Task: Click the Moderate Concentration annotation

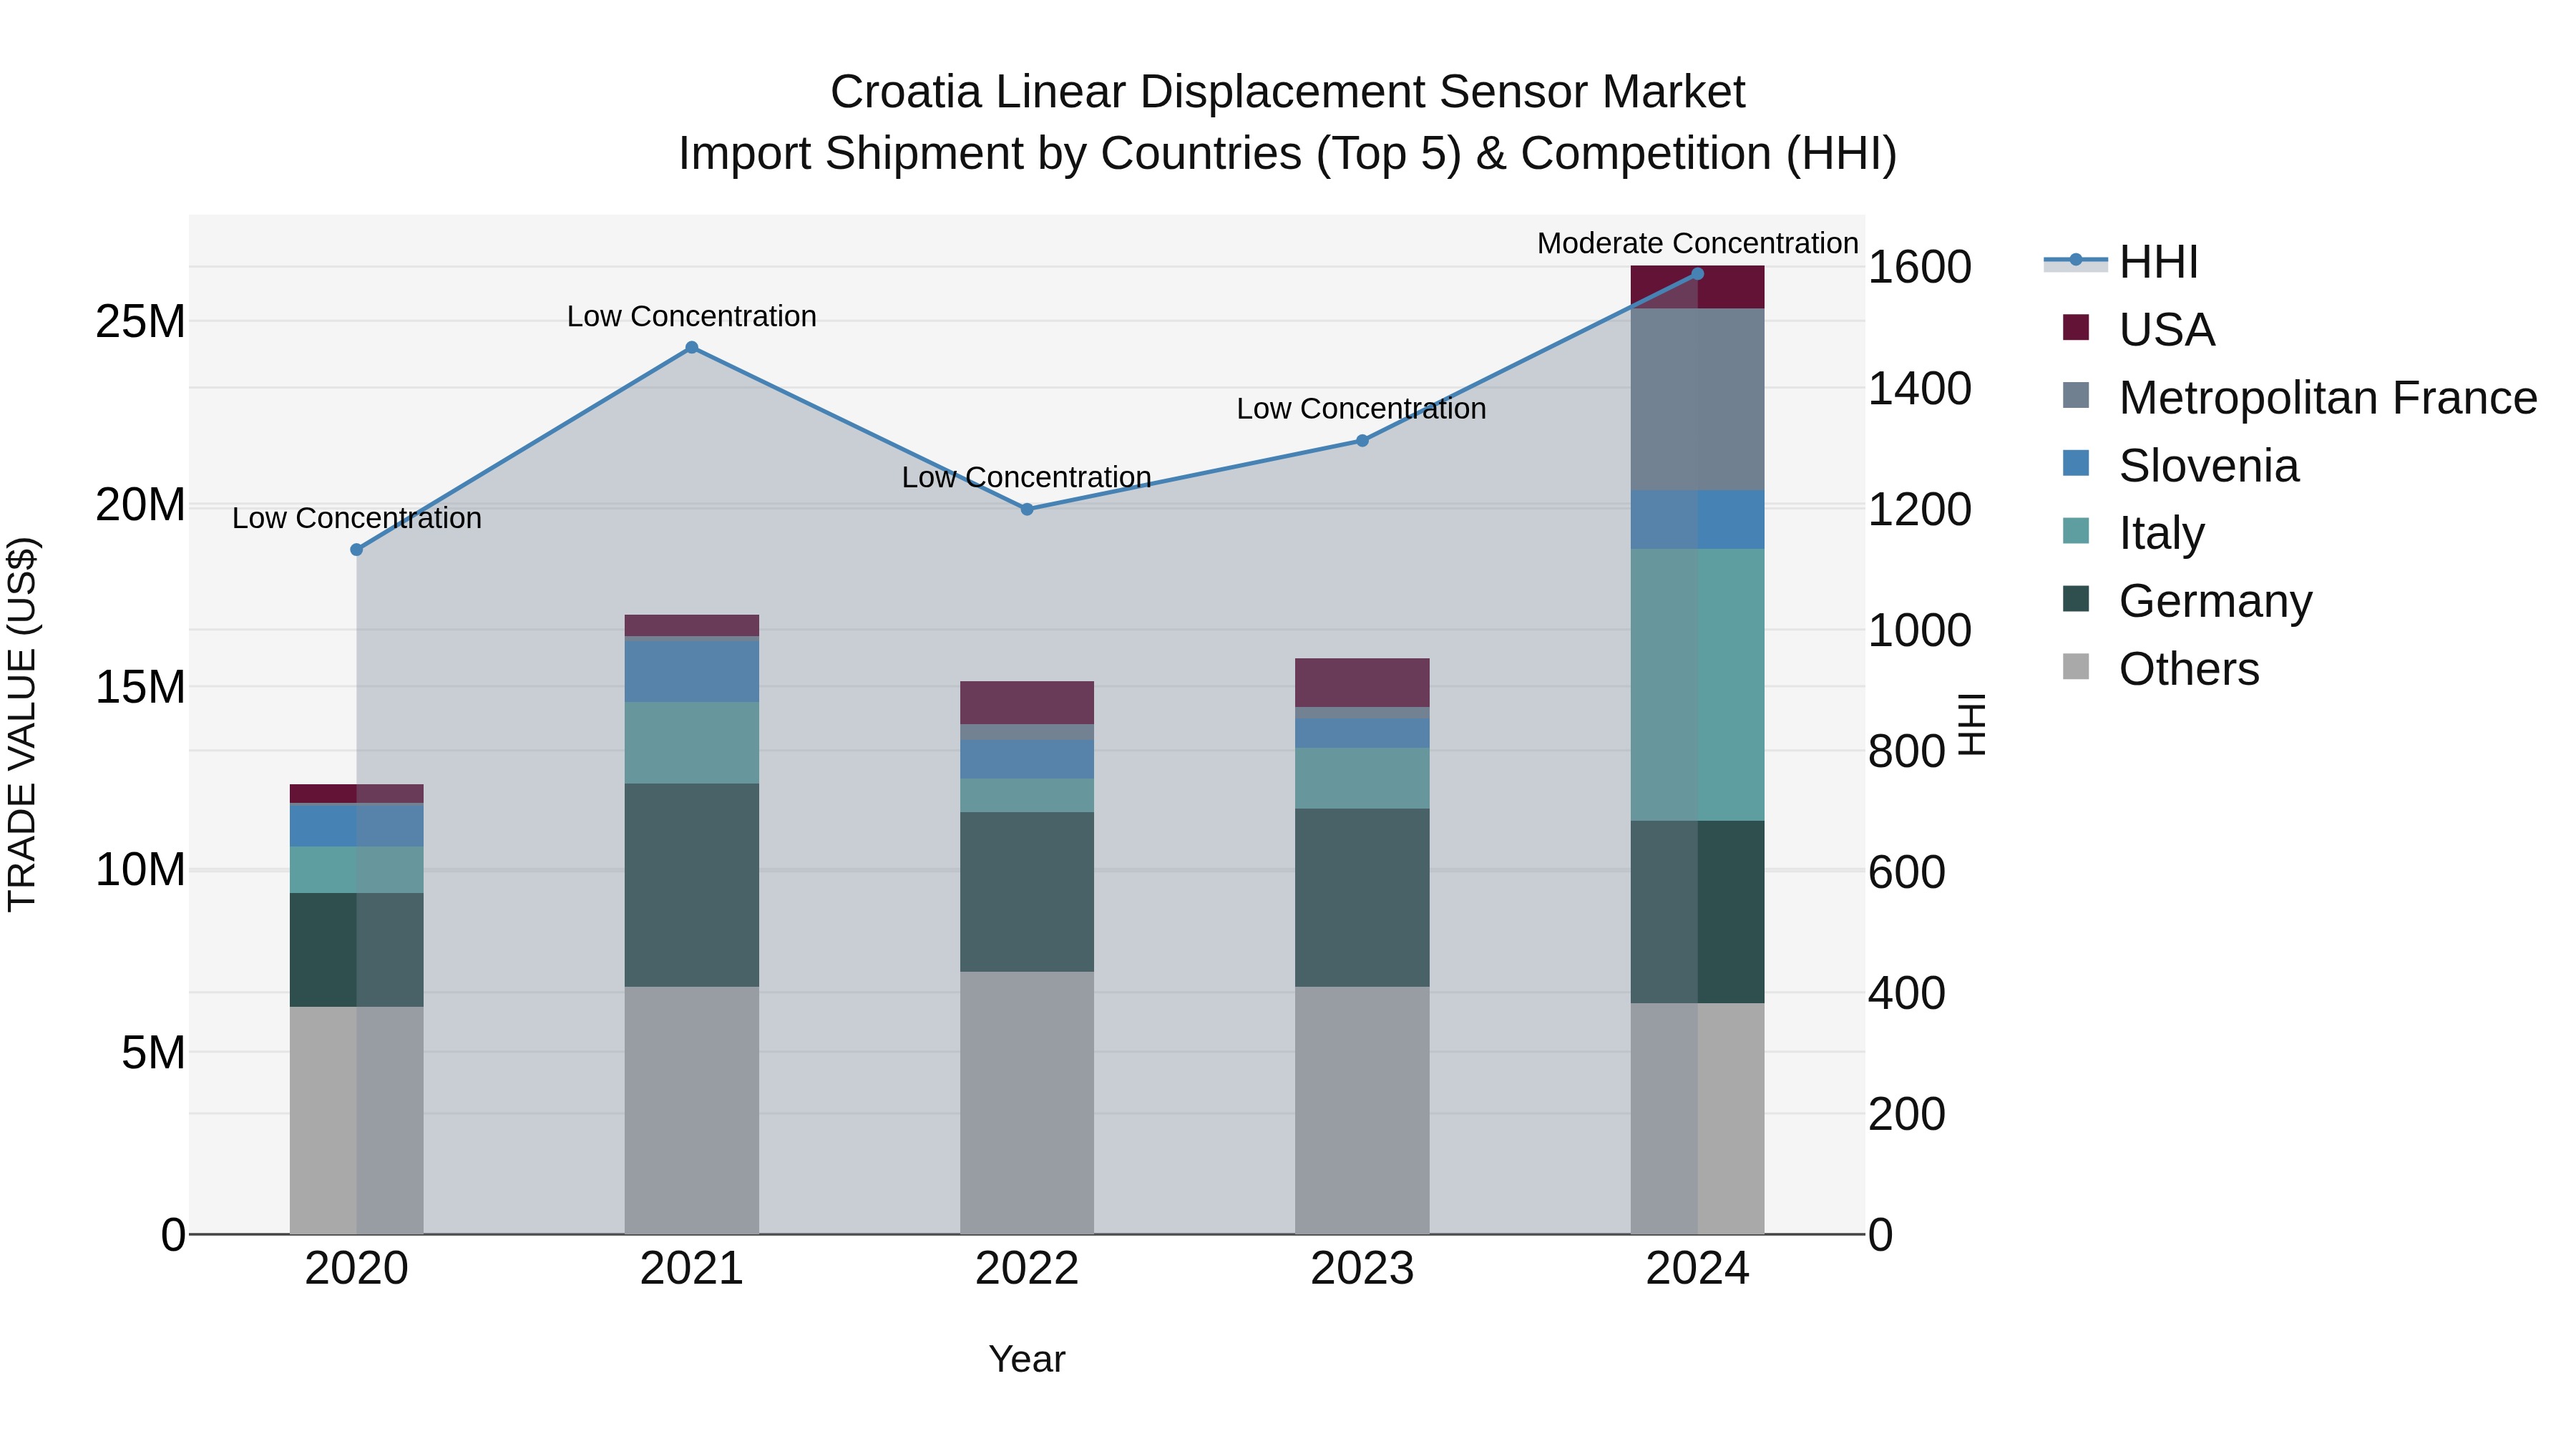Action: pyautogui.click(x=1697, y=243)
